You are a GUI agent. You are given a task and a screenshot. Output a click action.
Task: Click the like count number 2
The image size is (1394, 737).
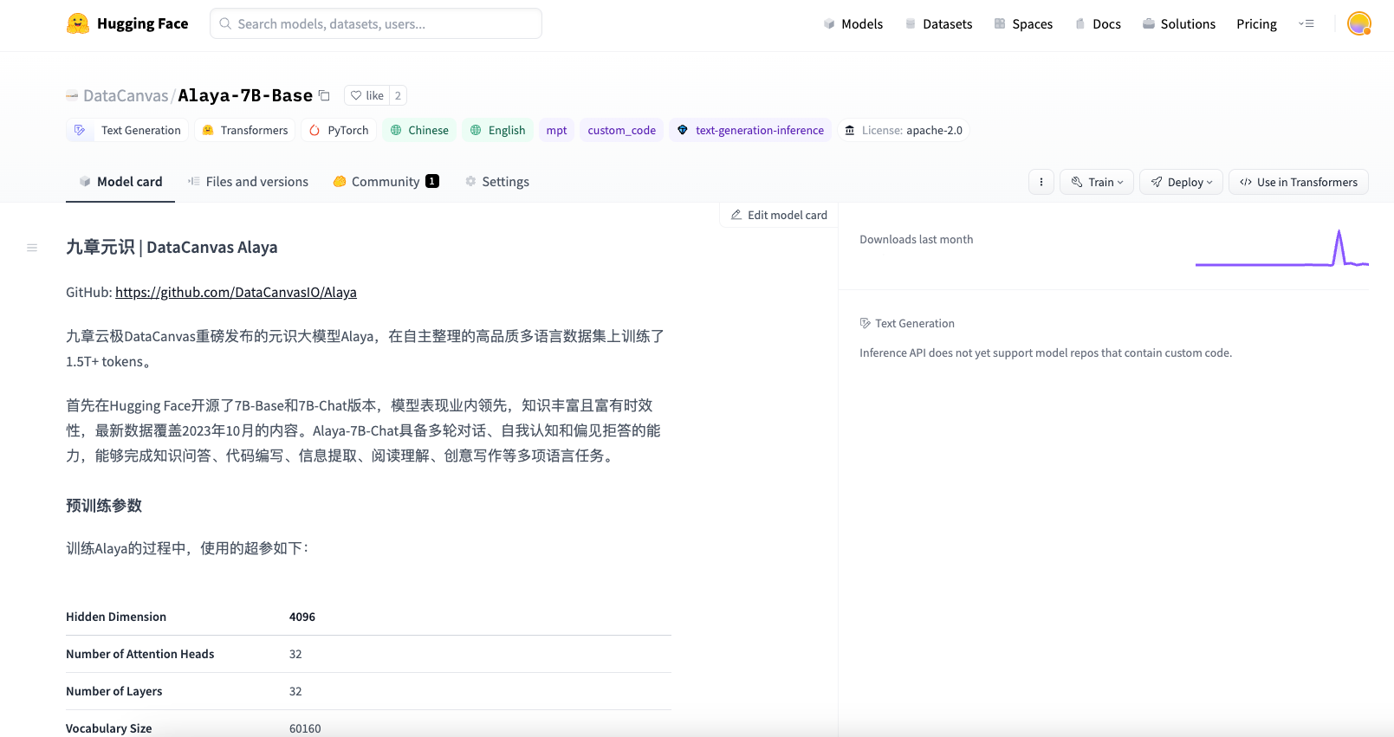pyautogui.click(x=398, y=95)
